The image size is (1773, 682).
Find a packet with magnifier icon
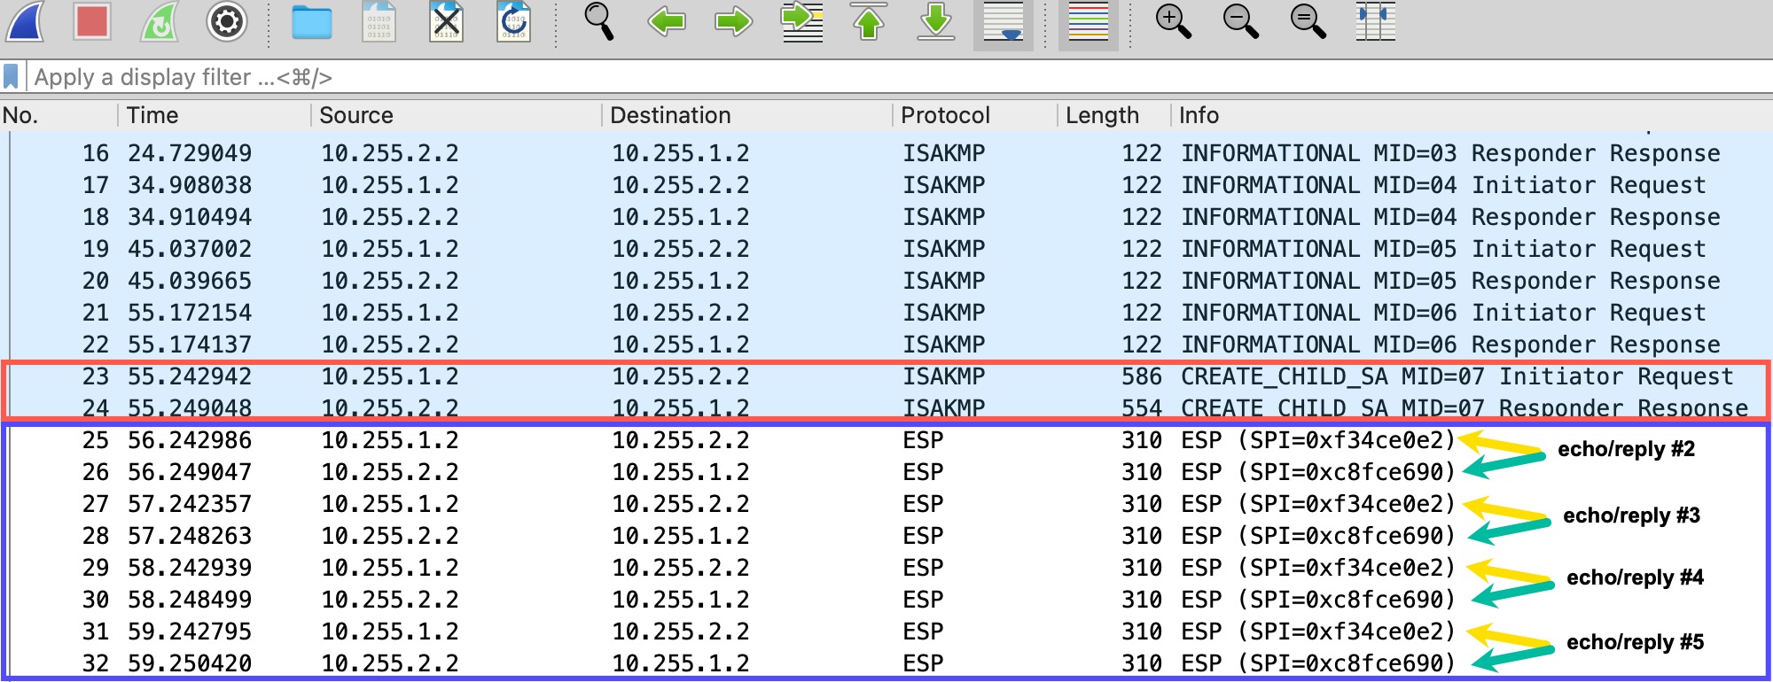(x=599, y=22)
